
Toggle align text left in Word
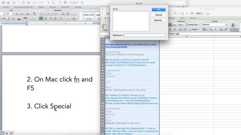[41, 18]
